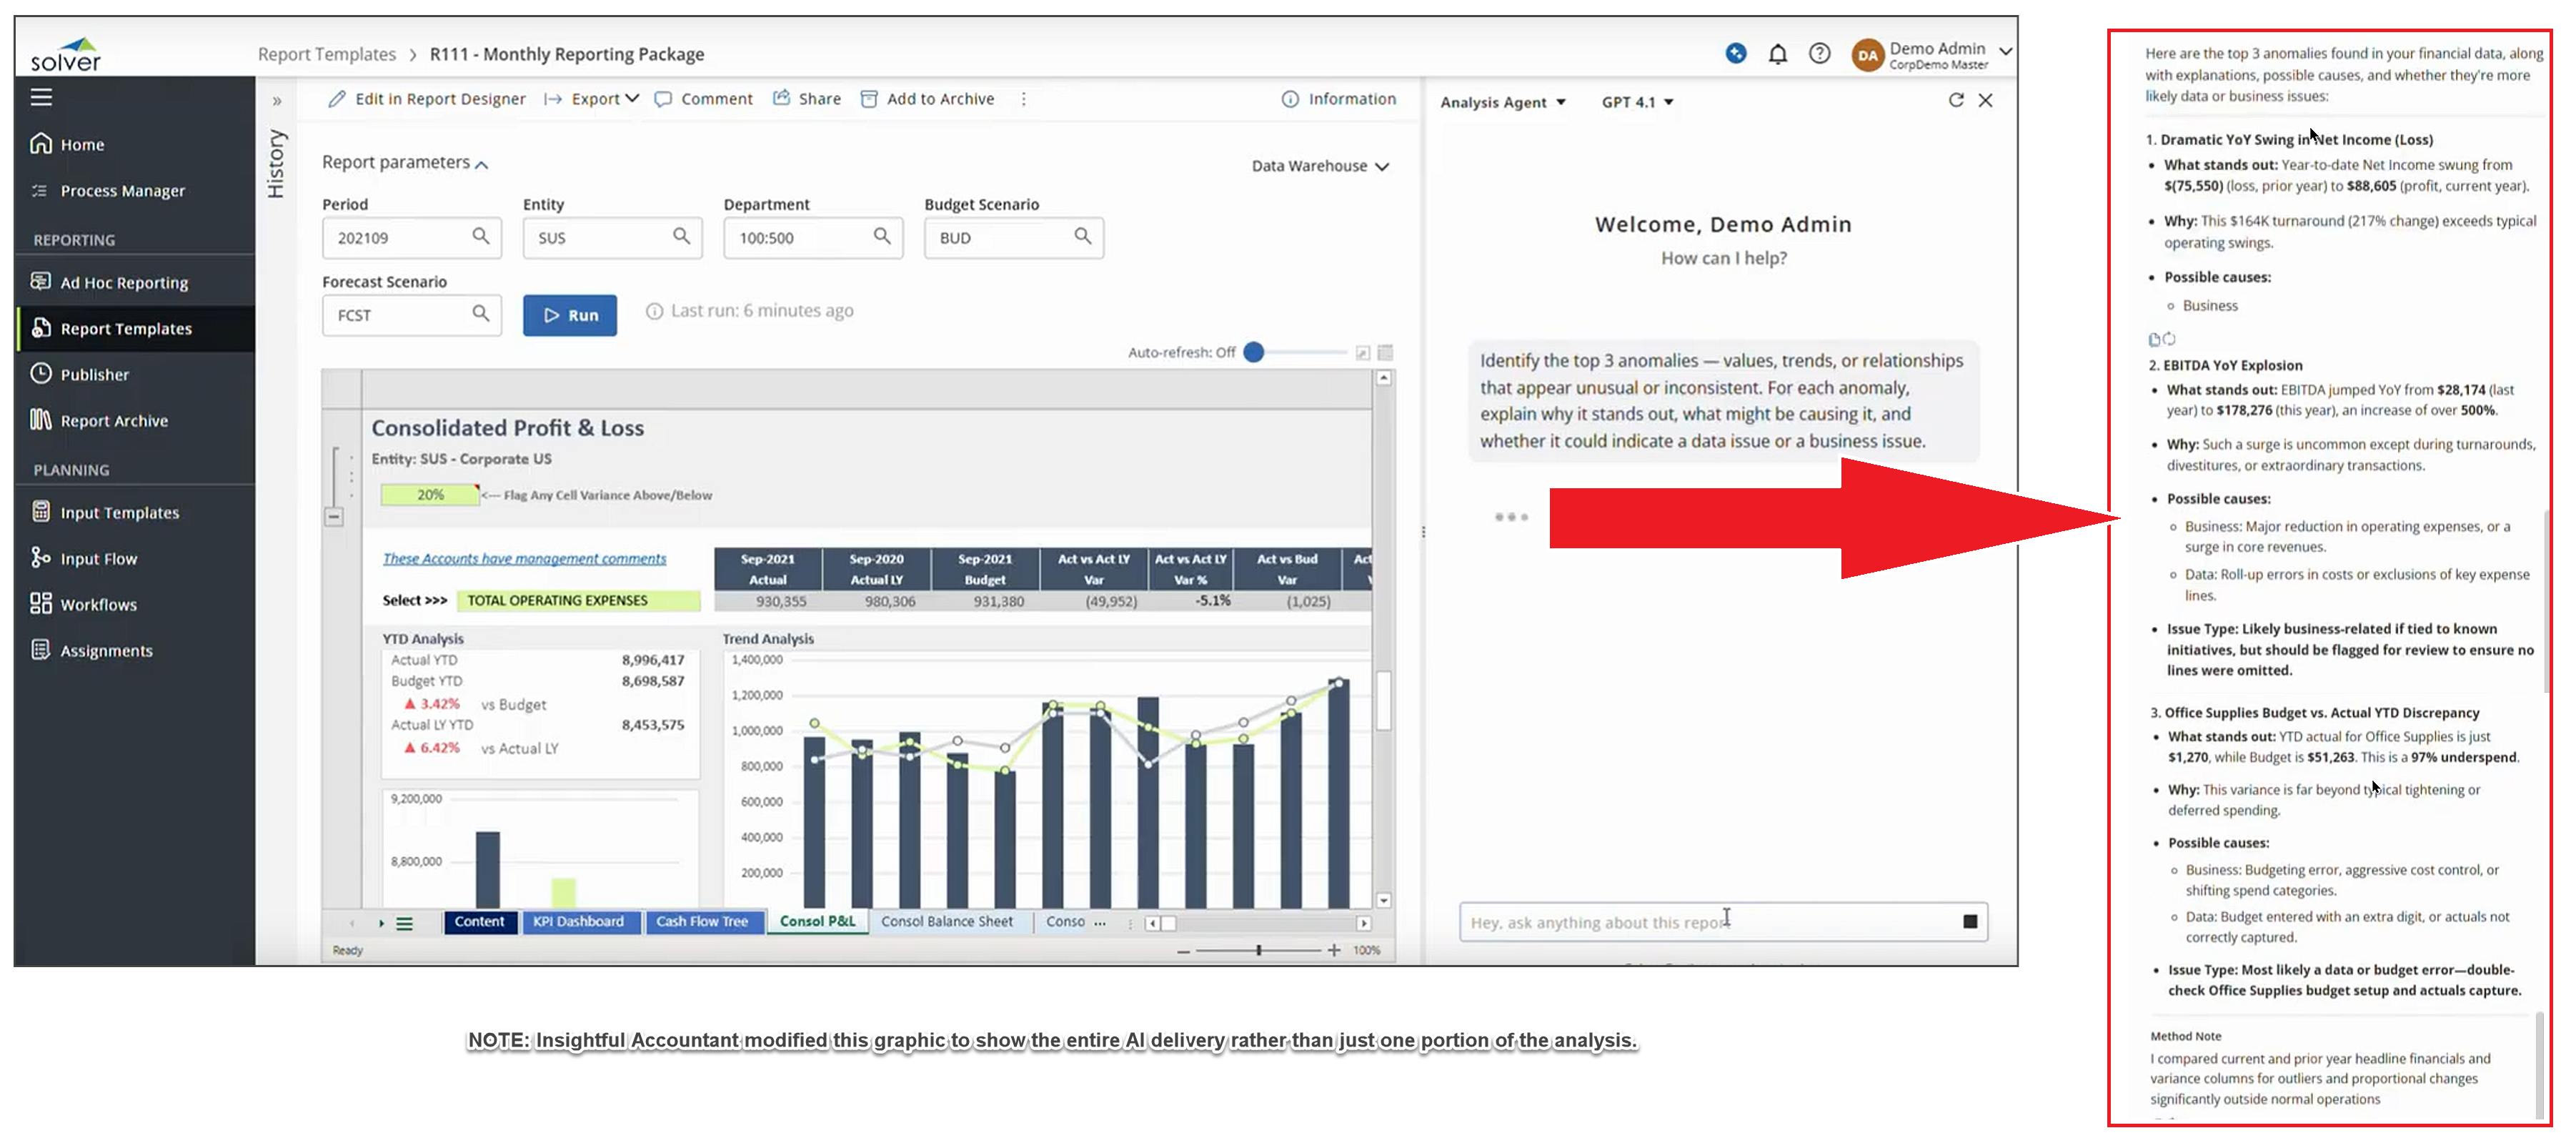Expand the History side panel
This screenshot has width=2576, height=1148.
pyautogui.click(x=277, y=101)
